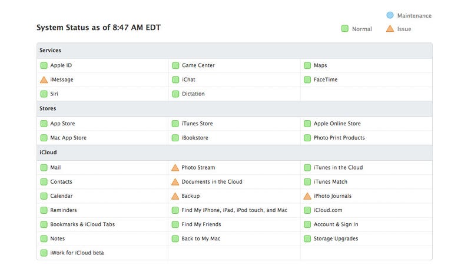Click the orange Issue legend triangle
This screenshot has height=265, width=471.
[x=390, y=29]
